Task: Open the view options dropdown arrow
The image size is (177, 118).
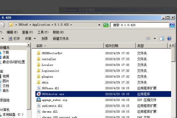Action: coord(155,39)
